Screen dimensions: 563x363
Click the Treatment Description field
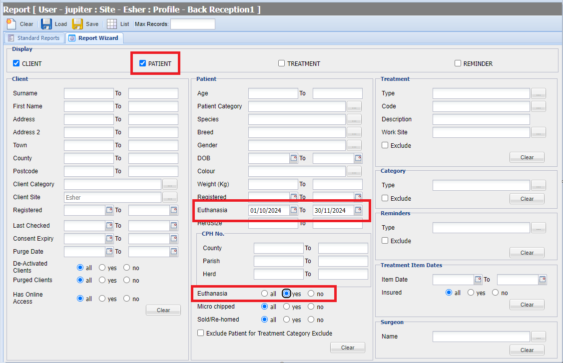(481, 119)
